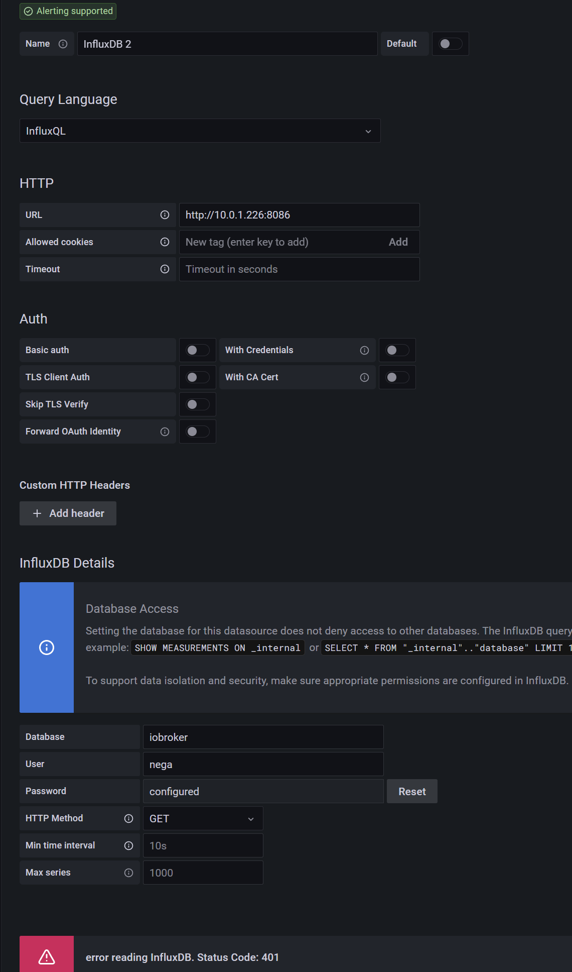Image resolution: width=572 pixels, height=972 pixels.
Task: Enable the Forward OAuth Identity switch
Action: [x=198, y=431]
